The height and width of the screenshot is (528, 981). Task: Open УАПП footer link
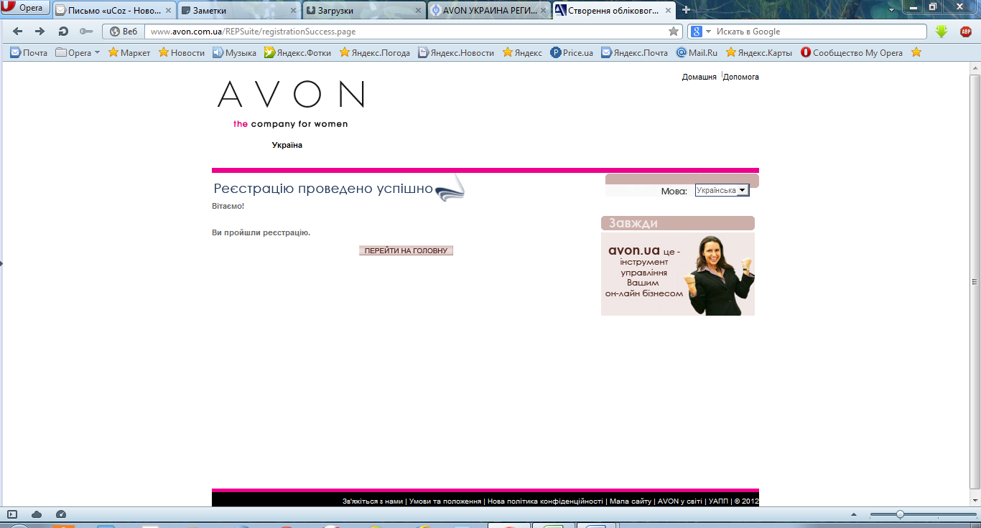click(718, 501)
